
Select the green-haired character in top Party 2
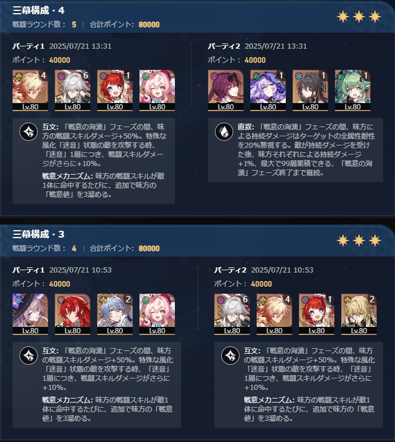pos(353,90)
